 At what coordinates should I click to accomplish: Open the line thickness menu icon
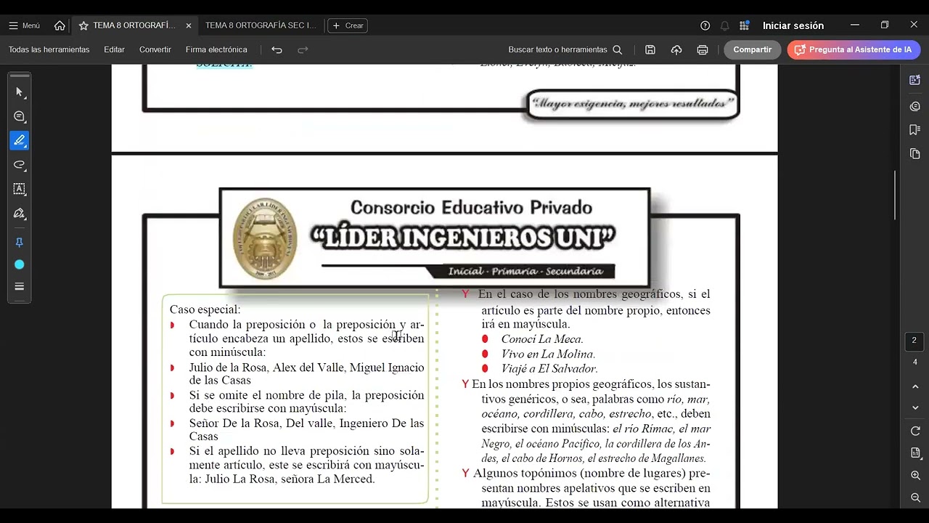pos(20,286)
